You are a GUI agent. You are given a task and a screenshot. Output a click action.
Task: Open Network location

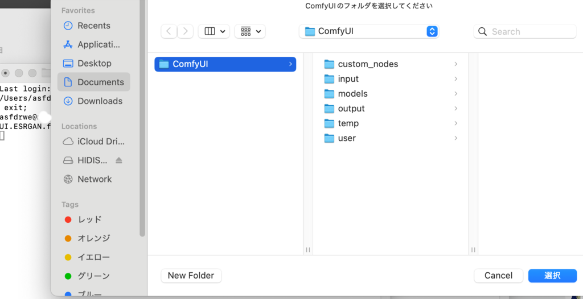tap(94, 179)
